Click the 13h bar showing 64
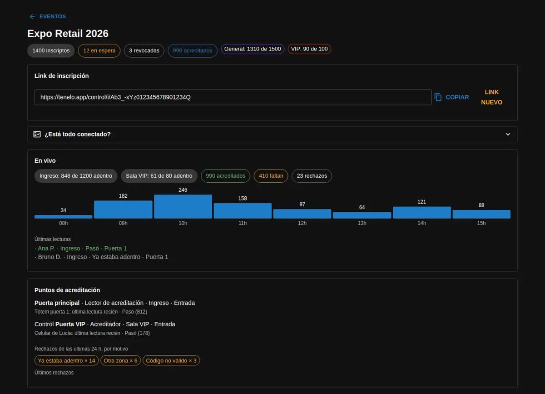Image resolution: width=545 pixels, height=394 pixels. tap(362, 215)
